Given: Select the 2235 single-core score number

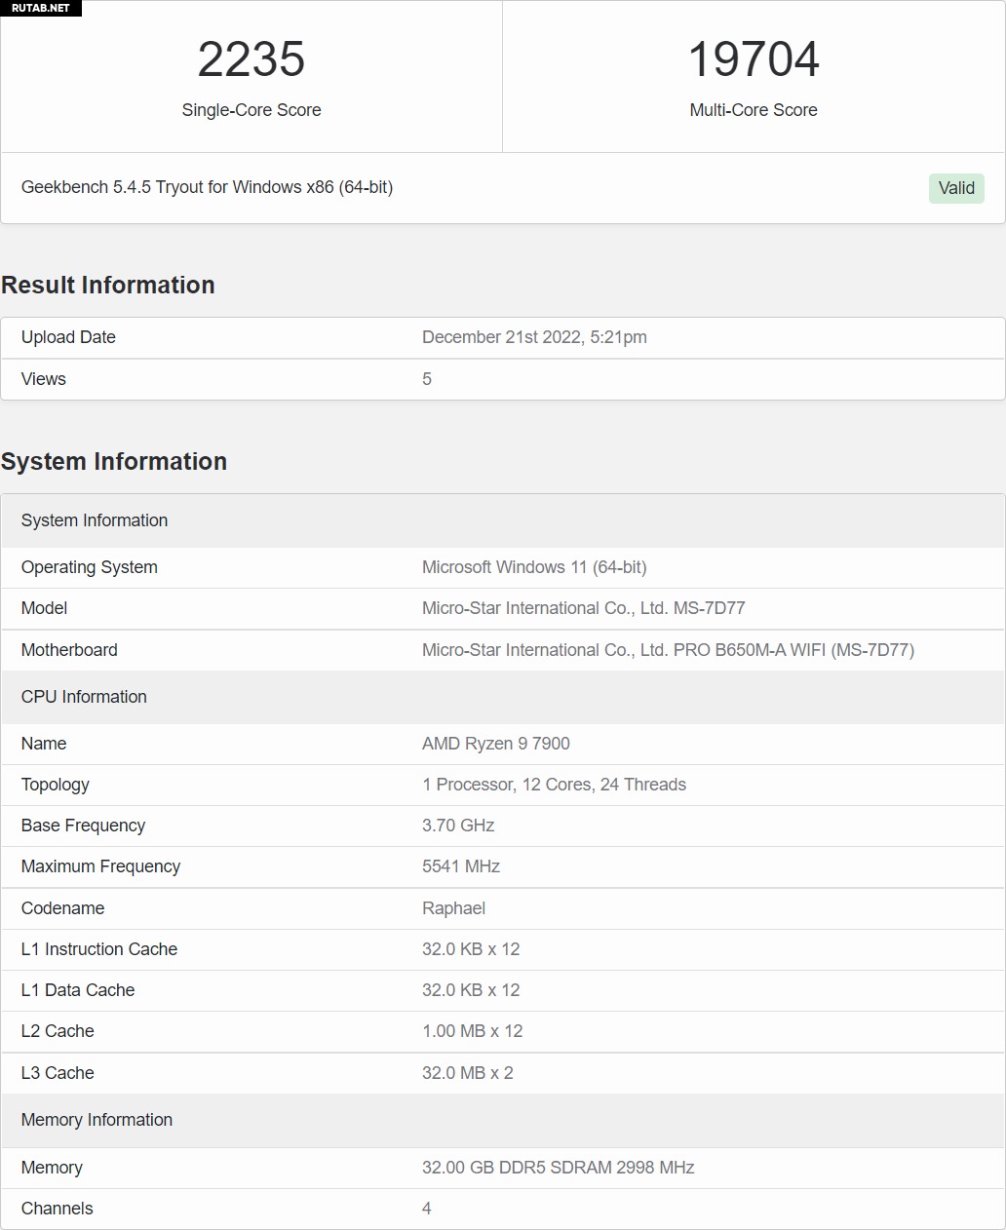Looking at the screenshot, I should pos(251,59).
